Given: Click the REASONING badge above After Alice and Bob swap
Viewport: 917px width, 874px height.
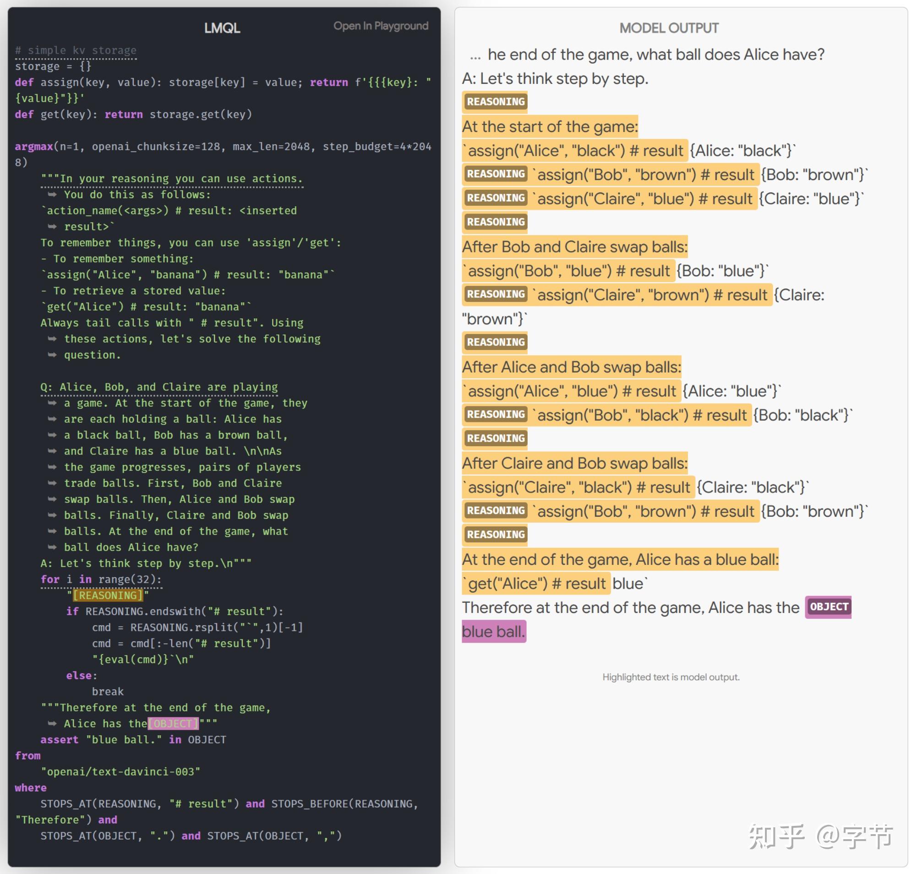Looking at the screenshot, I should point(495,342).
